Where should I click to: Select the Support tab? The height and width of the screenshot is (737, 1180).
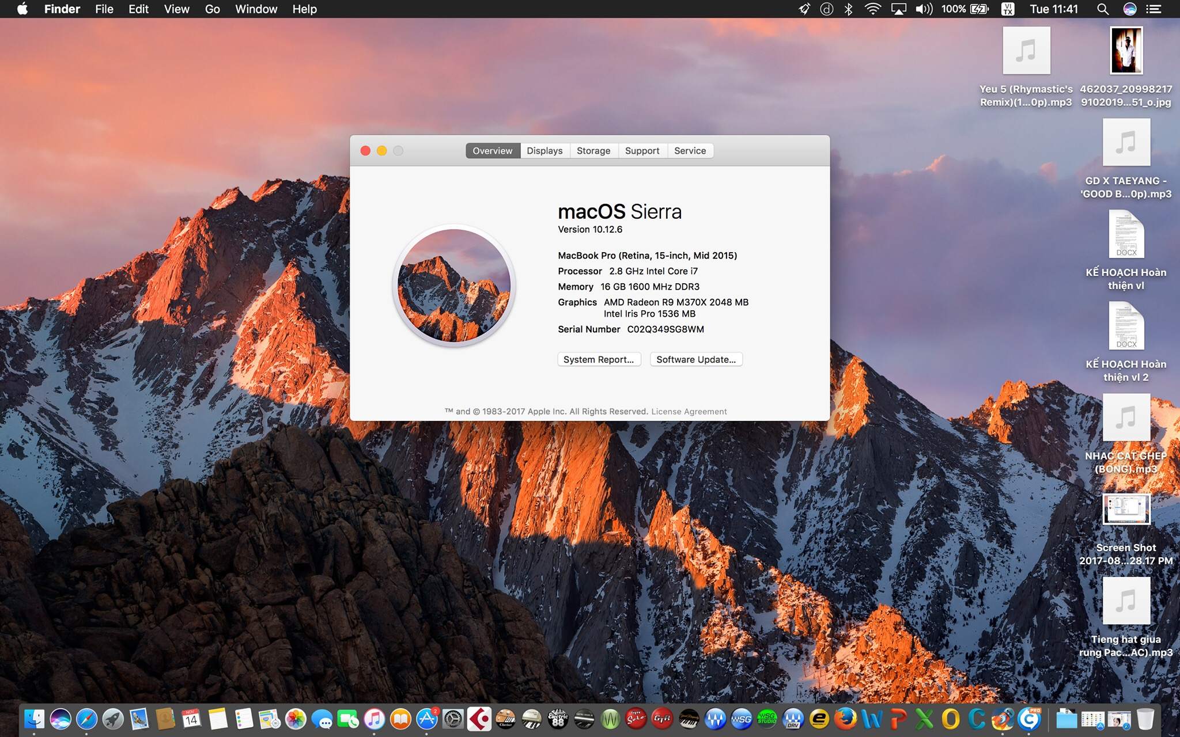[x=642, y=150]
